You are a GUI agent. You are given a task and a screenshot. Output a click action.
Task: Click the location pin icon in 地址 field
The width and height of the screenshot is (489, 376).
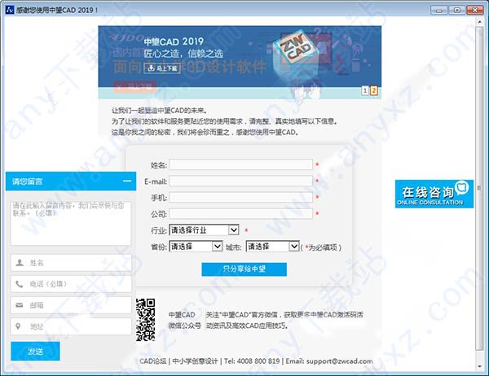pos(18,326)
